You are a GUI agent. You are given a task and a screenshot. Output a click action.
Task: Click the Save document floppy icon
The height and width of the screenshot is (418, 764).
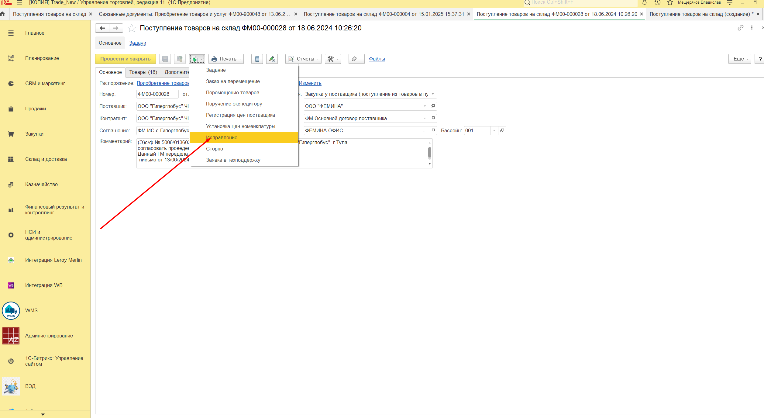pos(165,59)
